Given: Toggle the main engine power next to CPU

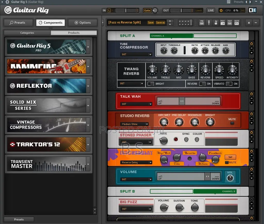Looking at the screenshot, I should point(221,10).
